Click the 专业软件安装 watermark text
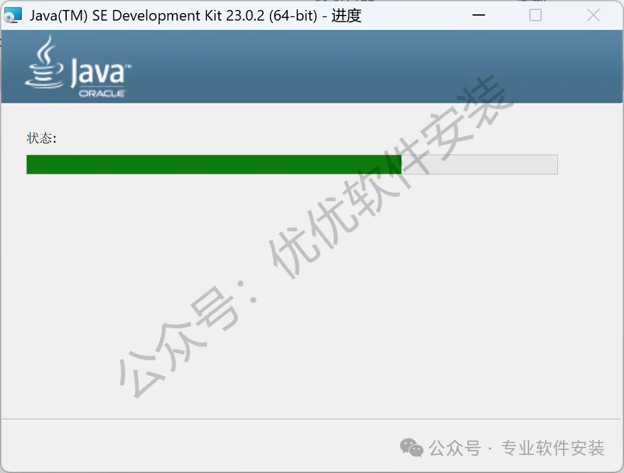This screenshot has height=473, width=624. point(553,448)
